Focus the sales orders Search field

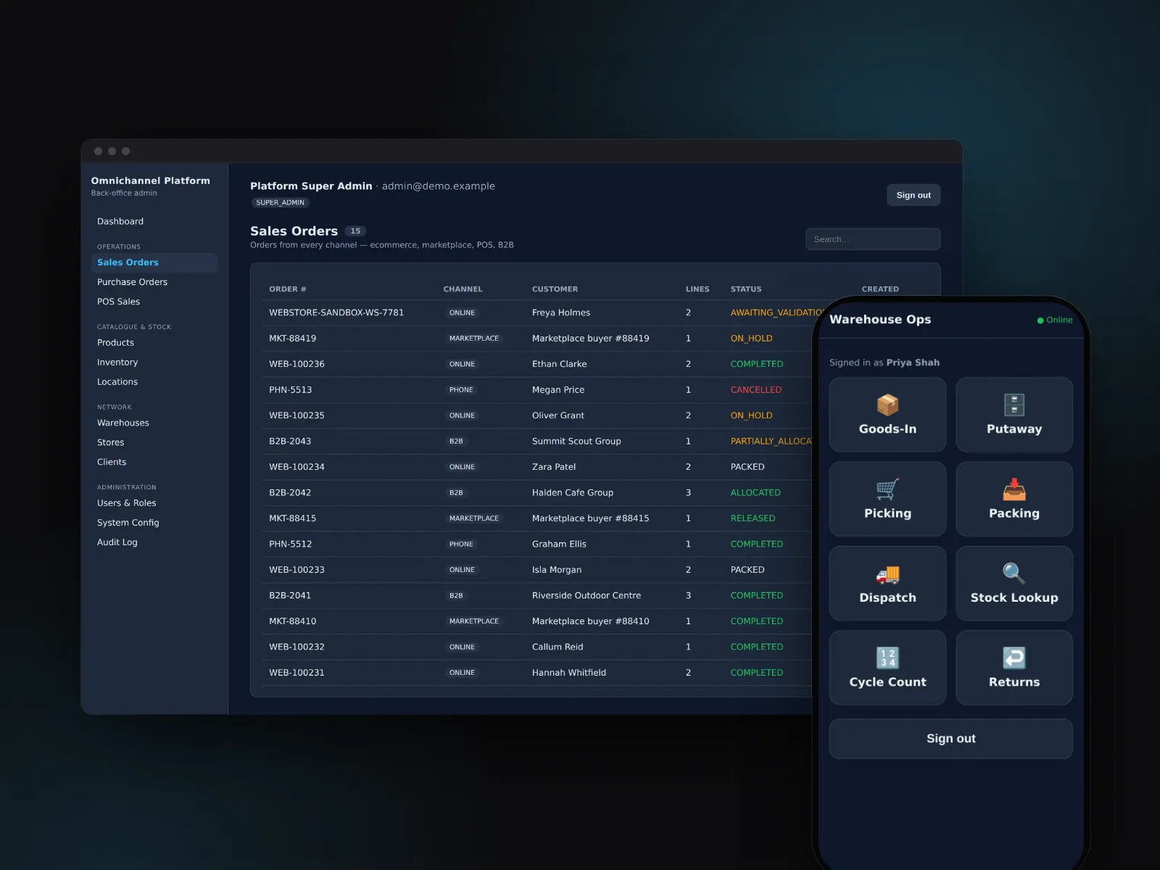[873, 239]
